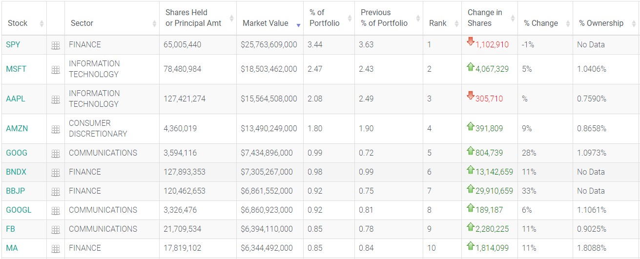Click the table icon in MA row

point(56,248)
